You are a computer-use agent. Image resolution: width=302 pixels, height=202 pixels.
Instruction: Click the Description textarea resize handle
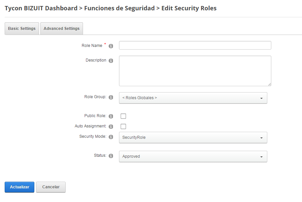[x=269, y=85]
